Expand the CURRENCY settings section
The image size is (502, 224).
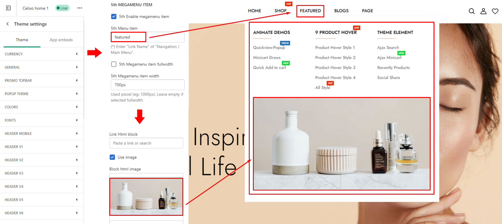pos(41,54)
